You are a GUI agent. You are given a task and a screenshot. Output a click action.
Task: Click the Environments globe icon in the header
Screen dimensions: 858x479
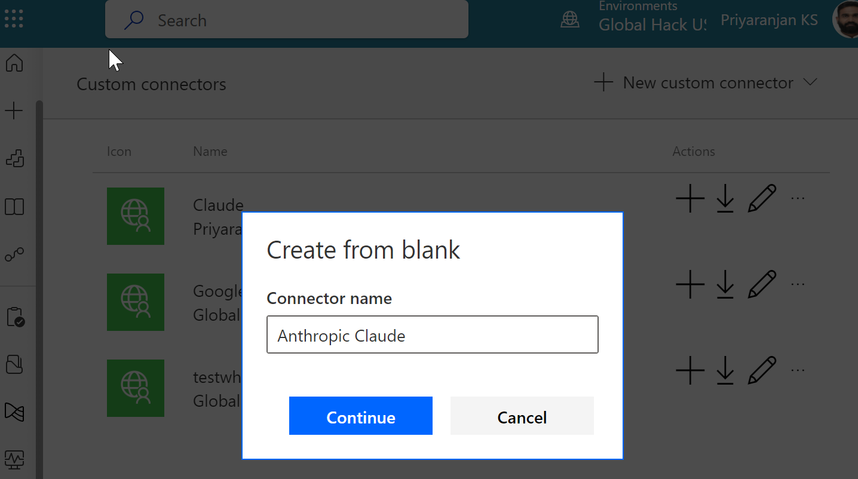pyautogui.click(x=569, y=19)
